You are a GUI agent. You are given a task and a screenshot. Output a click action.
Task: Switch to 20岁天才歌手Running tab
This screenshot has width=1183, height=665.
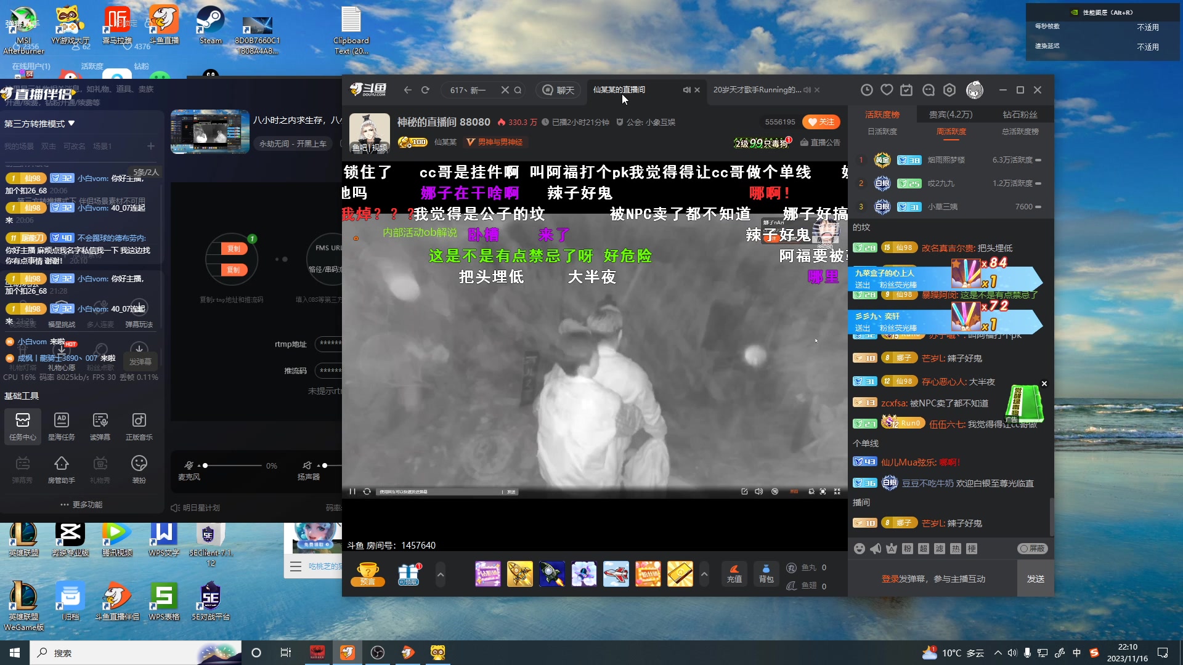tap(757, 90)
